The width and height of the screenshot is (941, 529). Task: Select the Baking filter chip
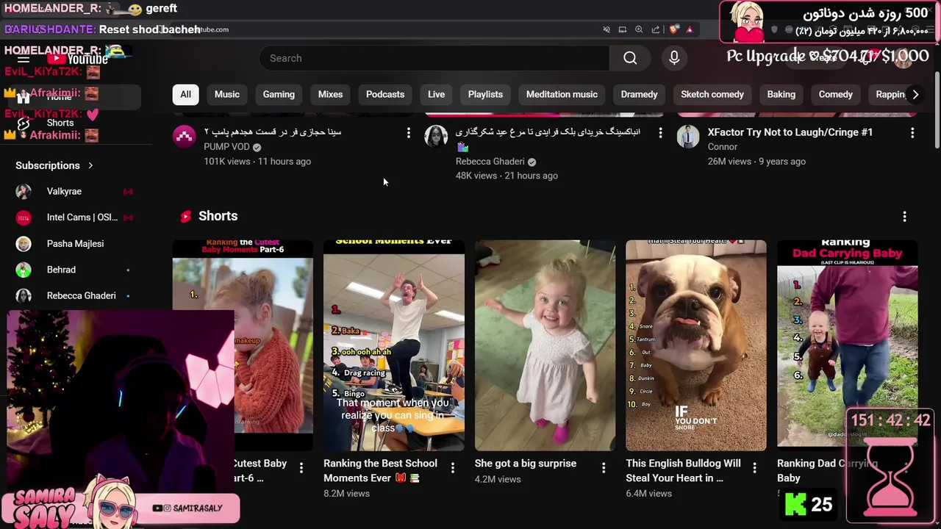click(781, 94)
